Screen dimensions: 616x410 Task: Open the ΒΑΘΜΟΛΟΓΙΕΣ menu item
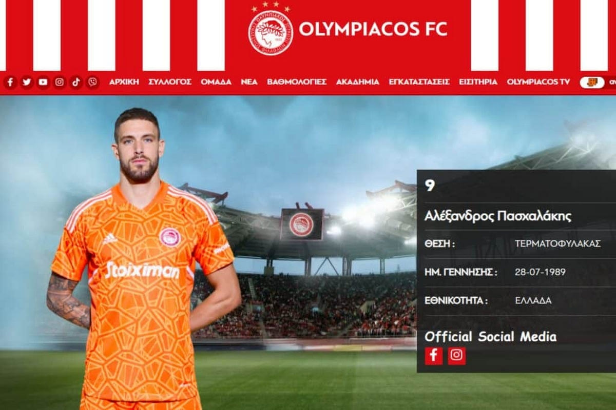(297, 82)
